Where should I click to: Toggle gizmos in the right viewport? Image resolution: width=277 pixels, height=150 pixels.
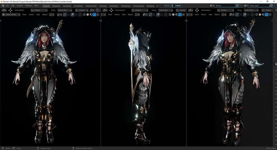[237, 14]
